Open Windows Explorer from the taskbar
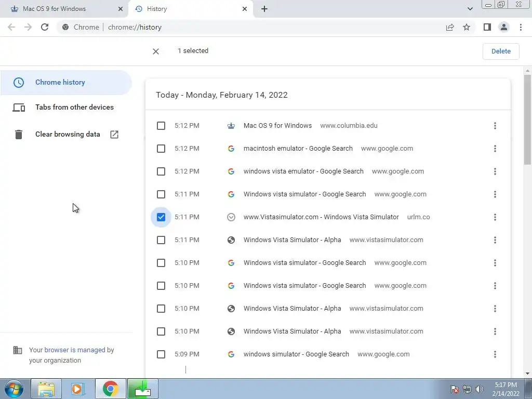This screenshot has height=399, width=532. coord(46,389)
